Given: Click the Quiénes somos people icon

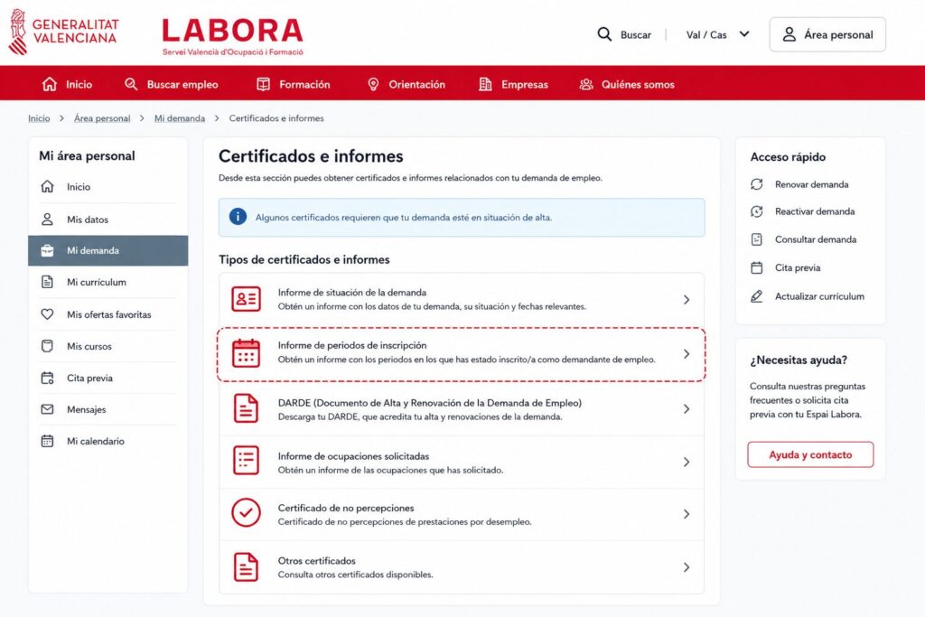Looking at the screenshot, I should pyautogui.click(x=585, y=84).
